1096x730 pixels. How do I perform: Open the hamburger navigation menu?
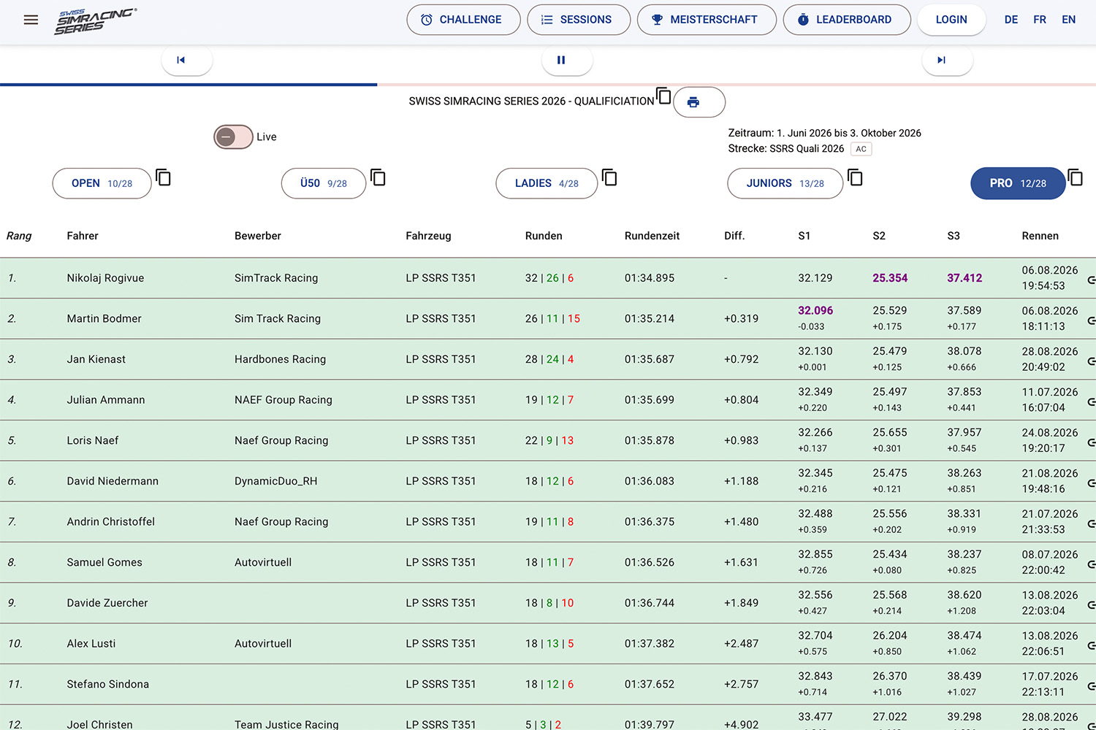click(x=31, y=20)
